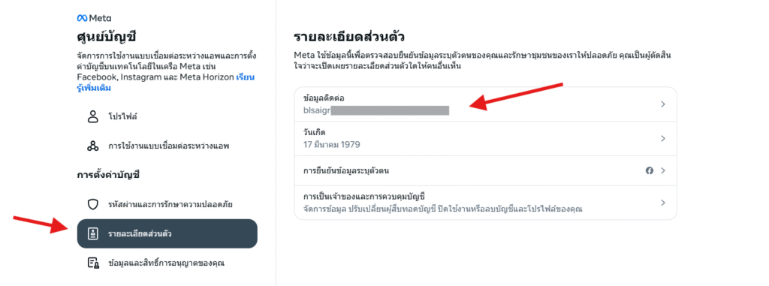Click the Facebook icon in identity confirmation row

pos(650,170)
